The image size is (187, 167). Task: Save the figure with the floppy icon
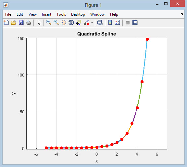[21, 22]
